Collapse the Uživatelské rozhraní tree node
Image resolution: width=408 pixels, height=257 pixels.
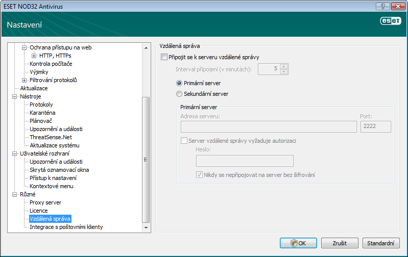click(15, 153)
